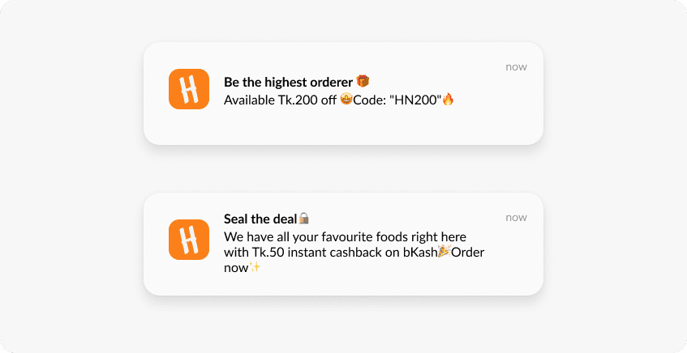Screen dimensions: 687x353
Task: Click the party popper emoji after bKash
Action: [444, 252]
